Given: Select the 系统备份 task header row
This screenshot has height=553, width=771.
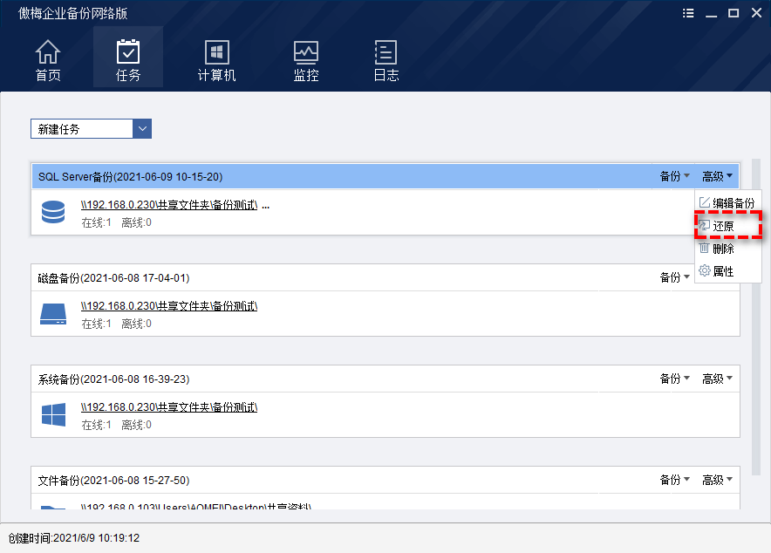Looking at the screenshot, I should 349,379.
